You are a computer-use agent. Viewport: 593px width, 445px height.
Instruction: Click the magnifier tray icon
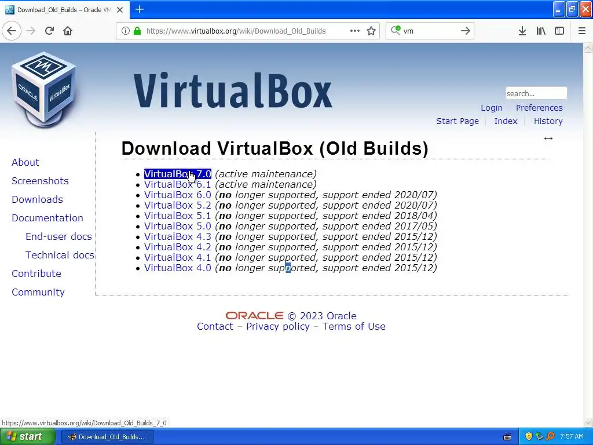[x=551, y=437]
